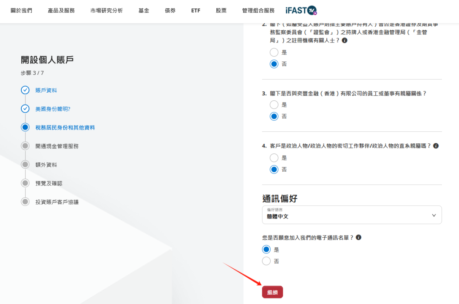This screenshot has width=459, height=304.
Task: Click the 步驟 3 / 7 indicator text
Action: point(32,73)
